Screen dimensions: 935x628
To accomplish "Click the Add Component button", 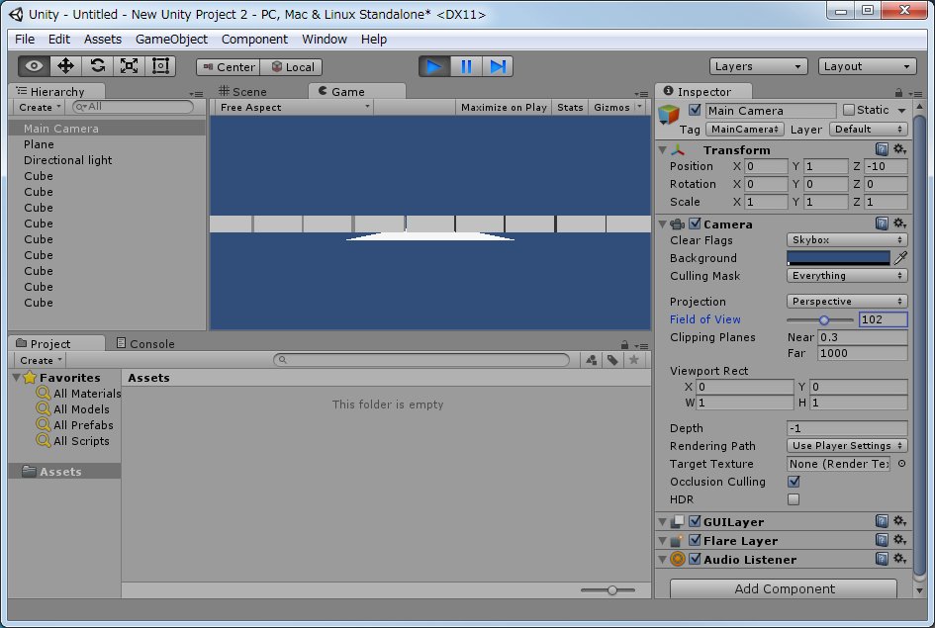I will (x=784, y=588).
